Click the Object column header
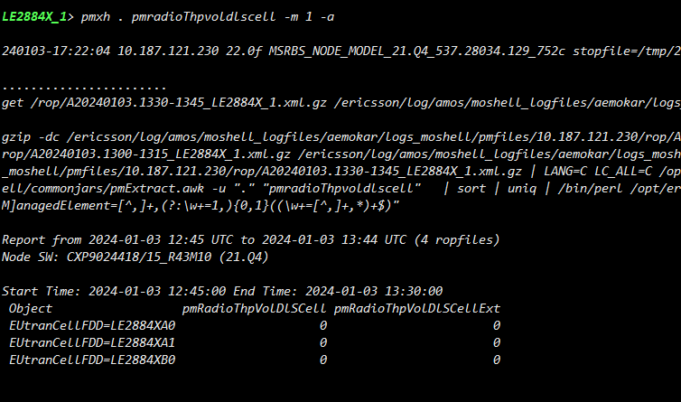The height and width of the screenshot is (402, 681). (31, 309)
